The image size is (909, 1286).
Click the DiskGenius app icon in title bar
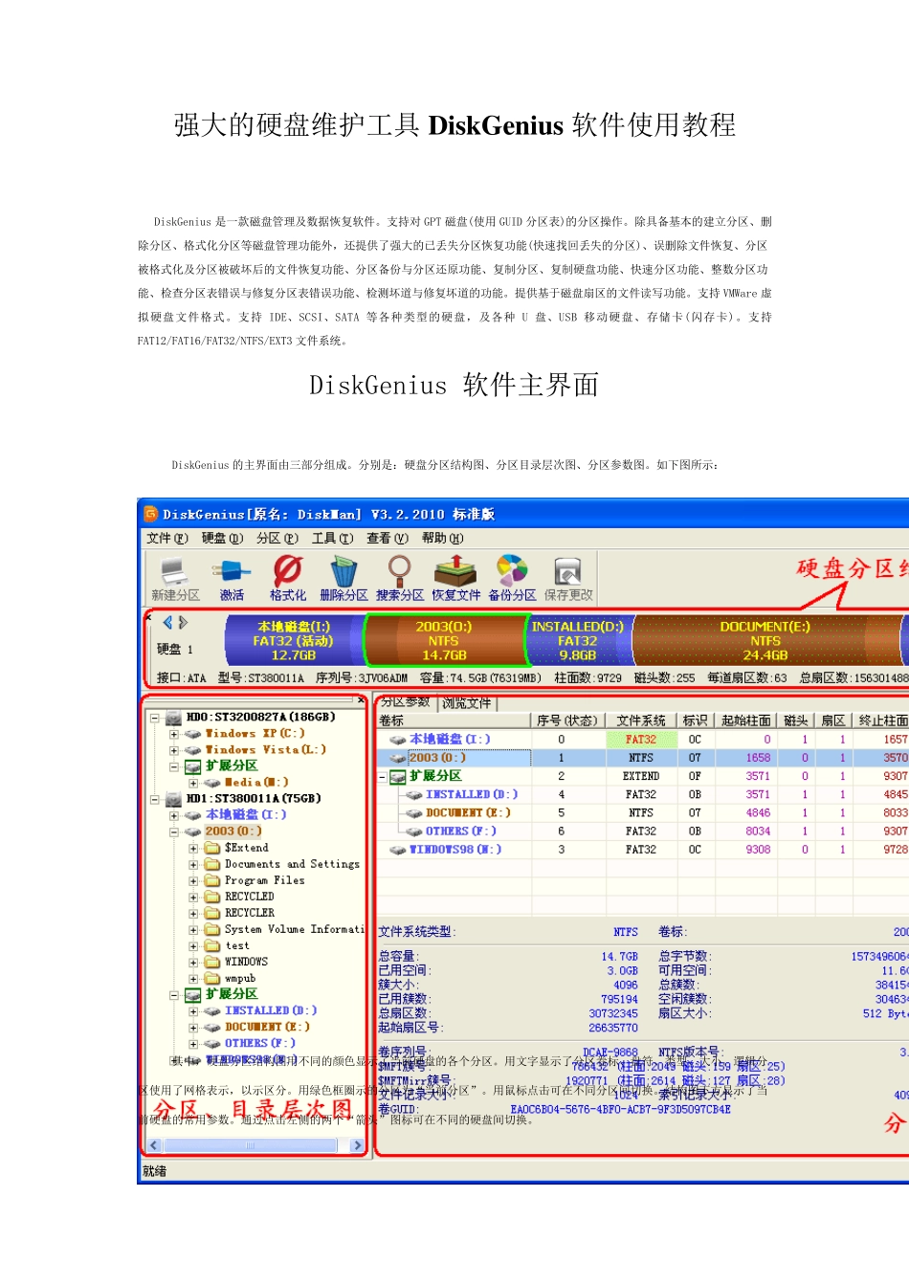click(151, 514)
